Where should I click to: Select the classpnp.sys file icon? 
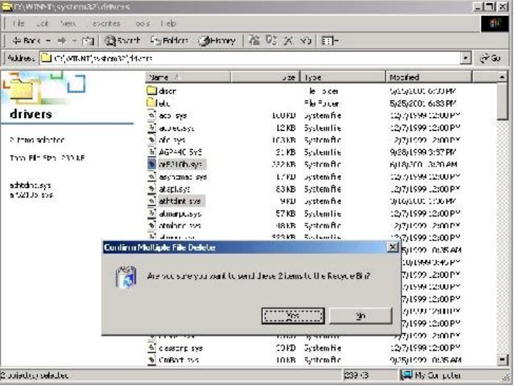[x=151, y=347]
